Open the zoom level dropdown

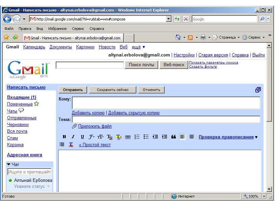pyautogui.click(x=264, y=196)
